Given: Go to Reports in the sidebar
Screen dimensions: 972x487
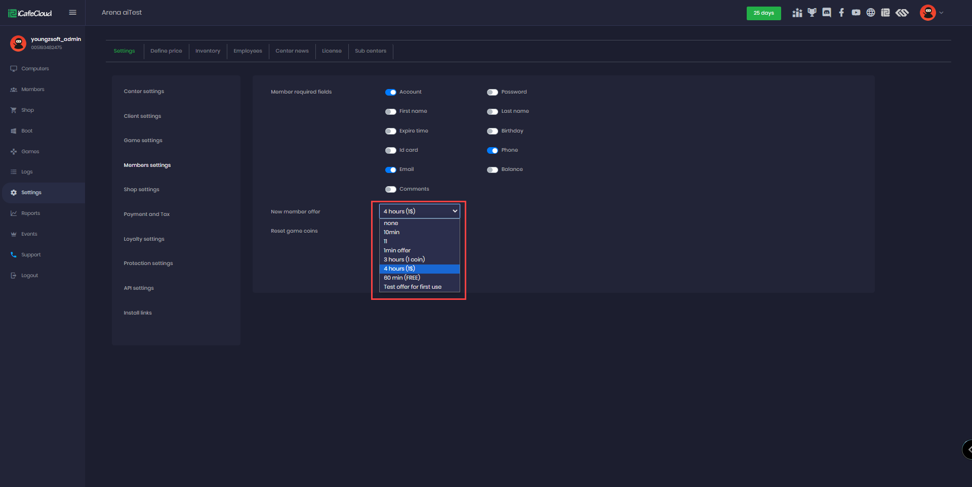Looking at the screenshot, I should pos(30,213).
